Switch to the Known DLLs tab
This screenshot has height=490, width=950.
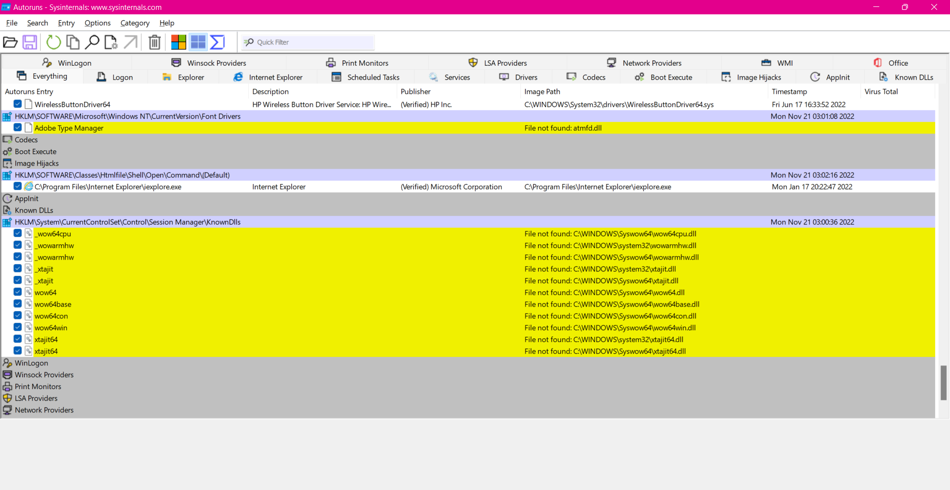click(x=906, y=77)
